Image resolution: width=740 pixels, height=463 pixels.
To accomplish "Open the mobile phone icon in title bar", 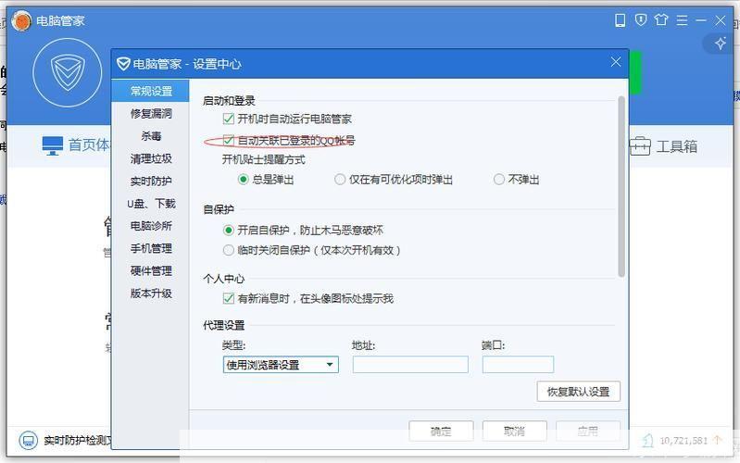I will pos(620,19).
